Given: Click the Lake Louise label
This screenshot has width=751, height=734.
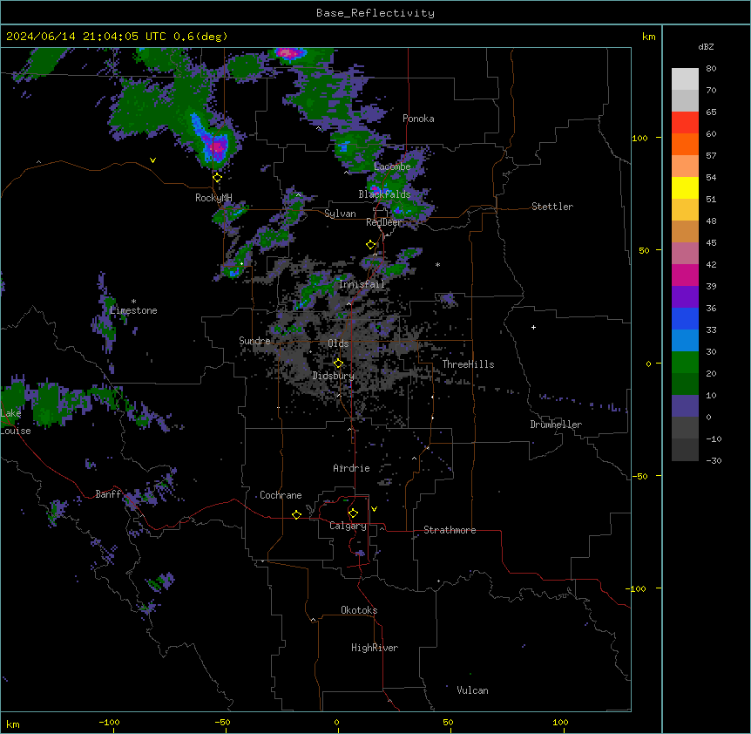Looking at the screenshot, I should click(16, 422).
